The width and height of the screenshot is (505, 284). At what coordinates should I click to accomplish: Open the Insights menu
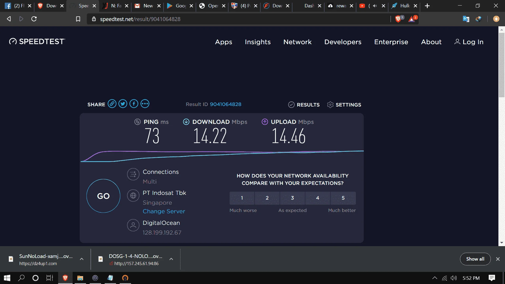point(258,42)
